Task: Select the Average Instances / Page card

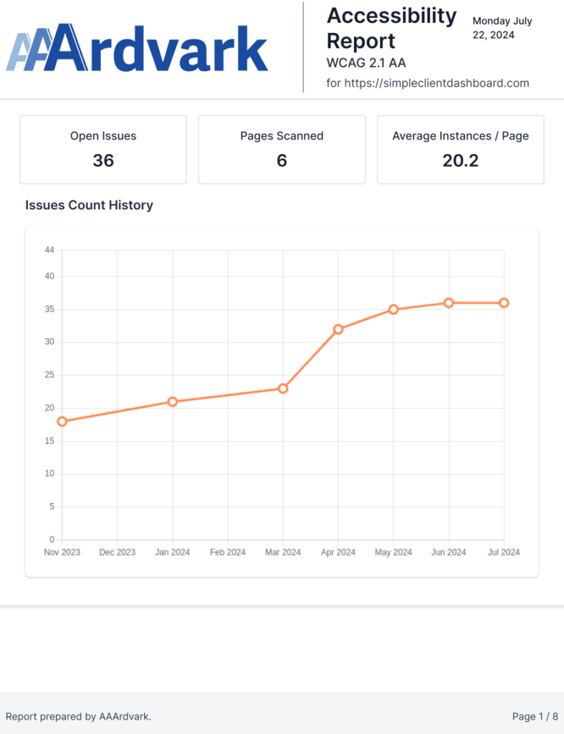Action: pyautogui.click(x=460, y=150)
